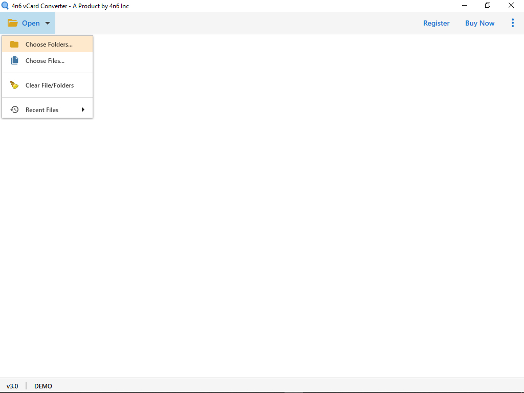Close the 4n6 vCard Converter window

[511, 5]
